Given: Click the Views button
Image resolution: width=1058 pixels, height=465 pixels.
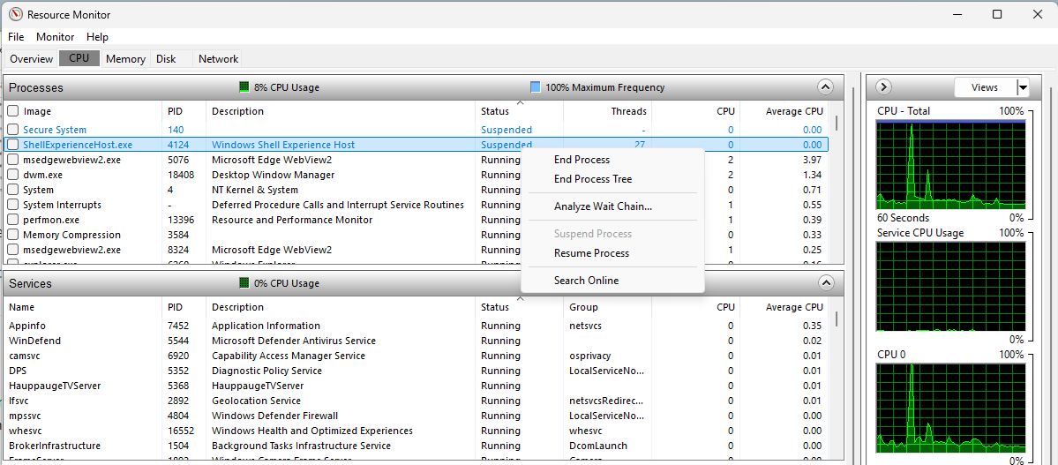Looking at the screenshot, I should (985, 87).
